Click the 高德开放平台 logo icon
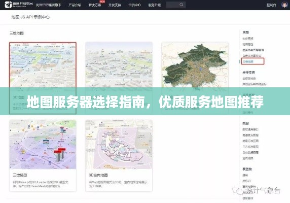This screenshot has width=290, height=203. (x=8, y=5)
